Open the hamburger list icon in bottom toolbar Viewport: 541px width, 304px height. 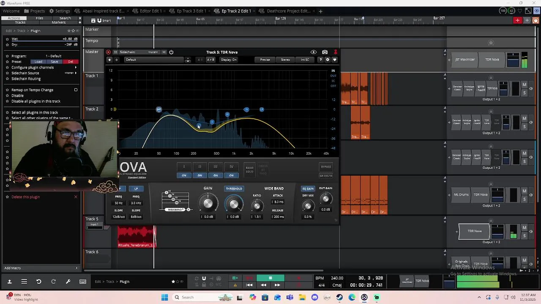tap(24, 281)
